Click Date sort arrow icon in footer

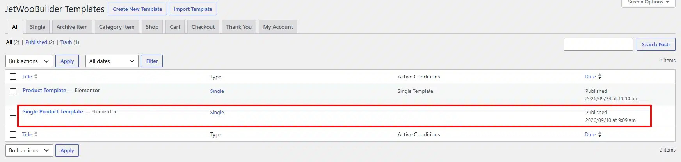coord(600,134)
